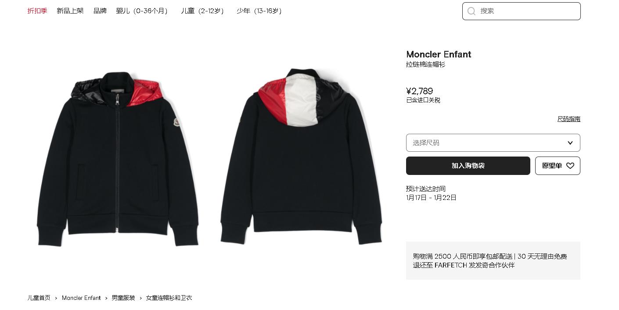
Task: Go to 新品上架 new arrivals
Action: tap(70, 11)
